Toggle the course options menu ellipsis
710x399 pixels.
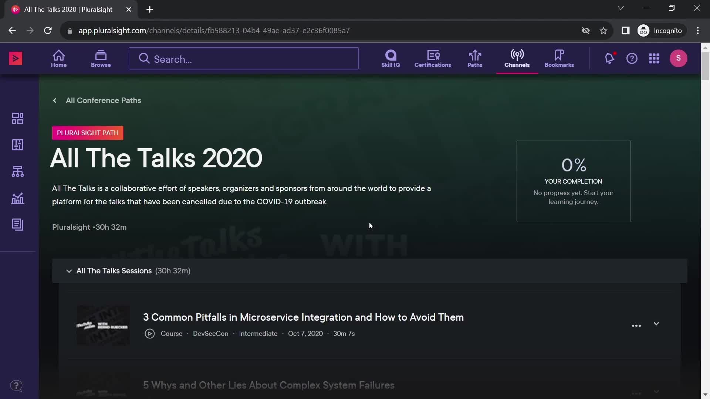tap(636, 325)
